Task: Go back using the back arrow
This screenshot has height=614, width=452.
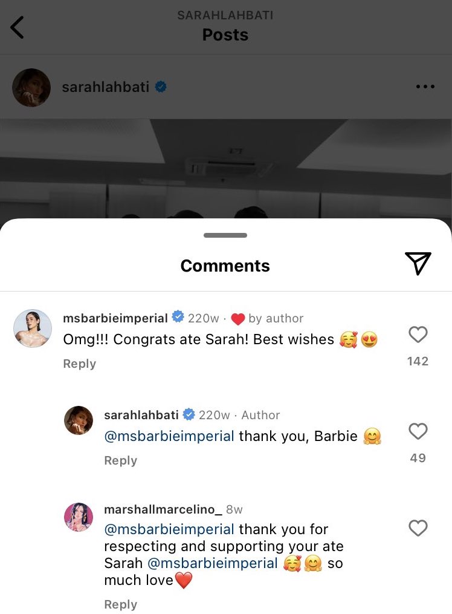Action: coord(18,28)
